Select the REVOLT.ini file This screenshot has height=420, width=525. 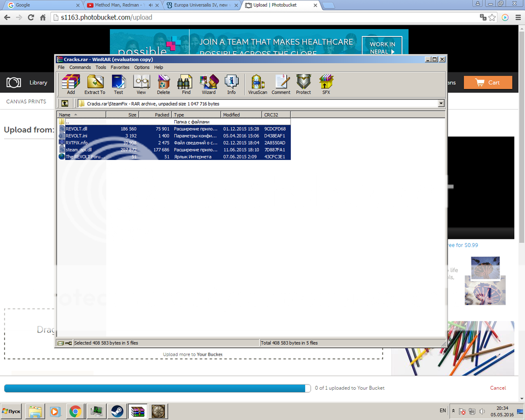pyautogui.click(x=77, y=136)
